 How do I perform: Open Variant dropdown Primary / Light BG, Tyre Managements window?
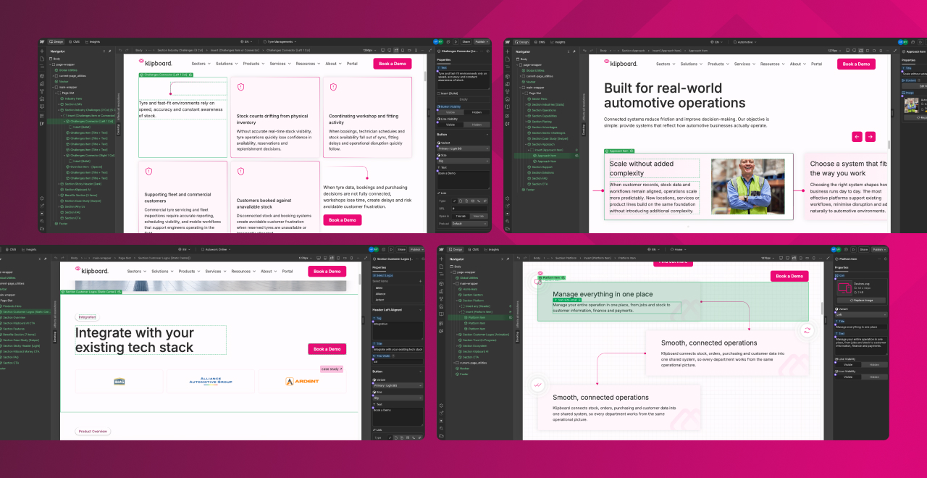(x=463, y=148)
